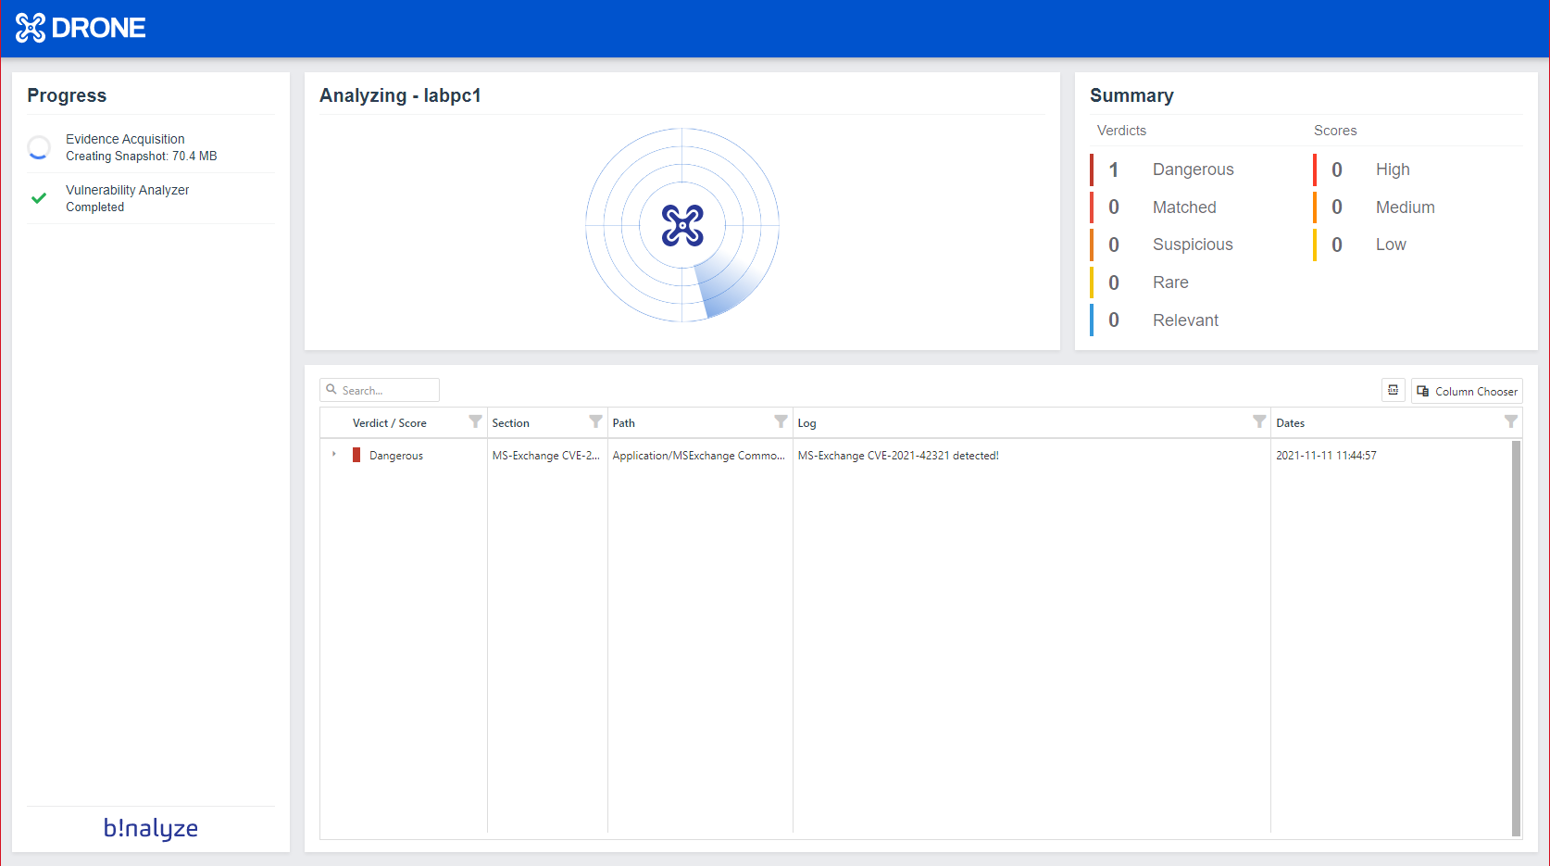Open the Section column filter
Screen dimensions: 1550x866
click(x=595, y=422)
